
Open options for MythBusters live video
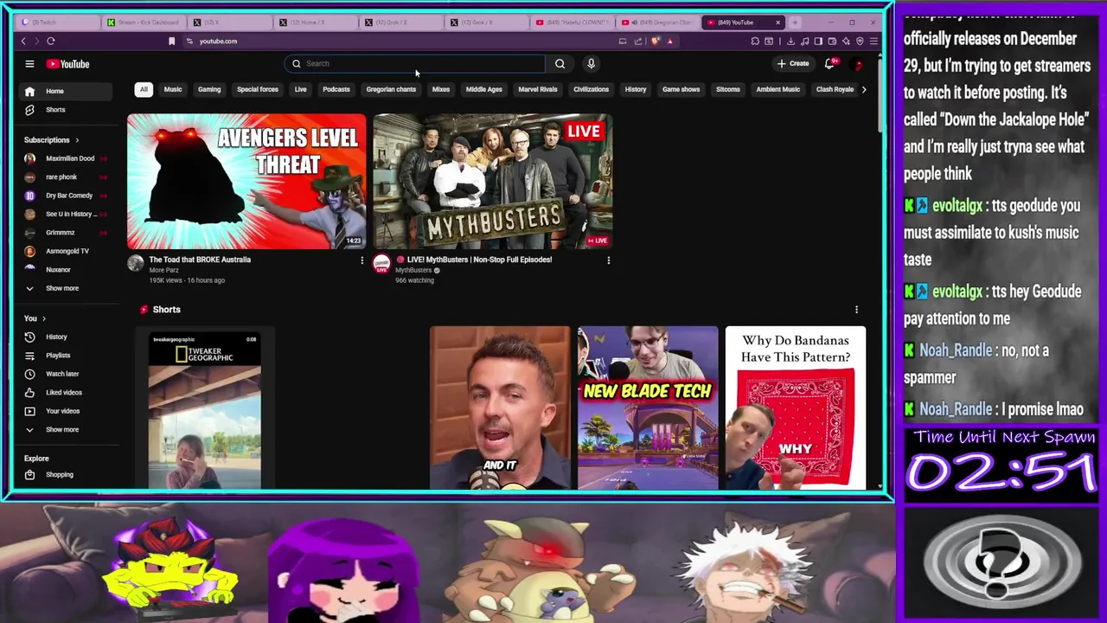click(608, 260)
